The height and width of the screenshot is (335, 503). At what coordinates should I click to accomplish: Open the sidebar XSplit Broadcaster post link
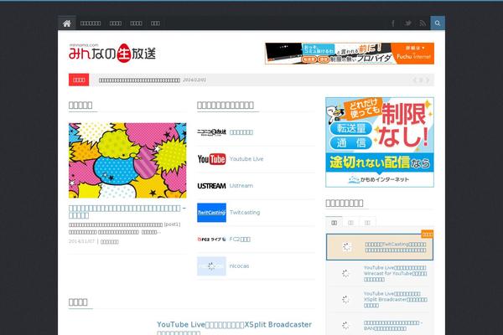(x=395, y=300)
